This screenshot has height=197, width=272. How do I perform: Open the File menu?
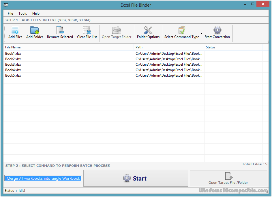[10, 14]
